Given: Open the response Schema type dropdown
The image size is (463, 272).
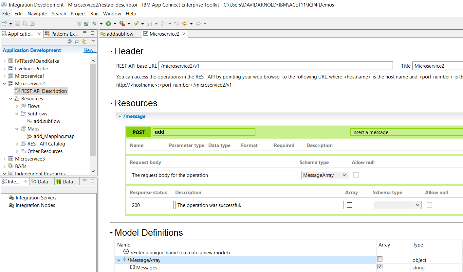Looking at the screenshot, I should (x=398, y=205).
